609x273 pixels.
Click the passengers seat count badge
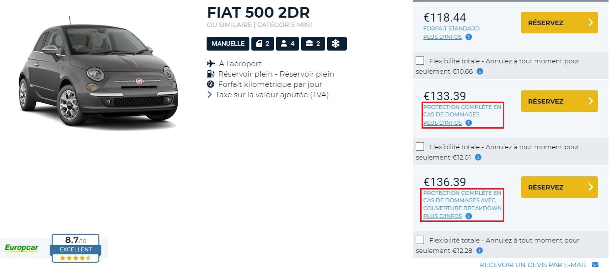click(287, 44)
